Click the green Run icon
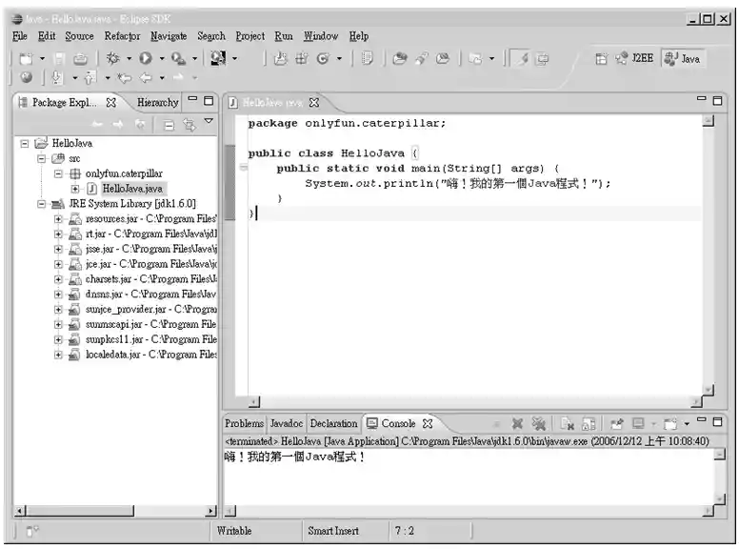 (x=145, y=58)
